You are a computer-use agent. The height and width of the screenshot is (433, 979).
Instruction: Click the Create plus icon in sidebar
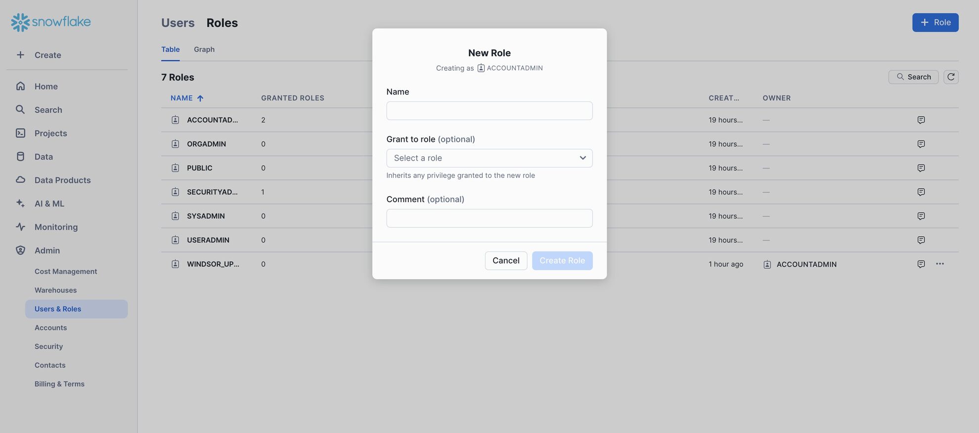(20, 55)
